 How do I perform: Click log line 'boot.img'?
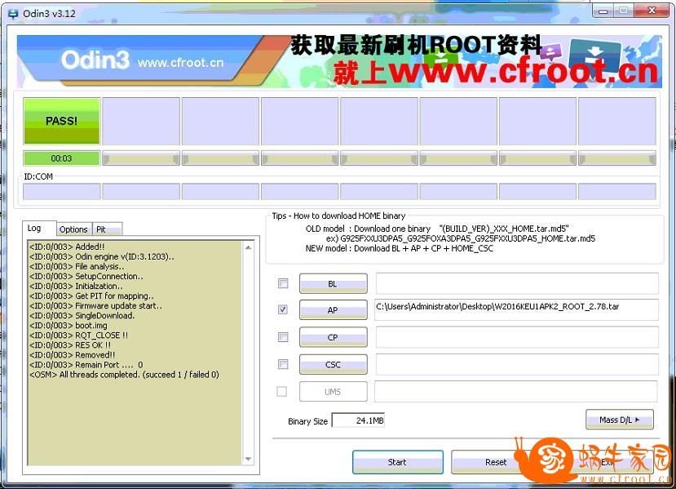68,326
